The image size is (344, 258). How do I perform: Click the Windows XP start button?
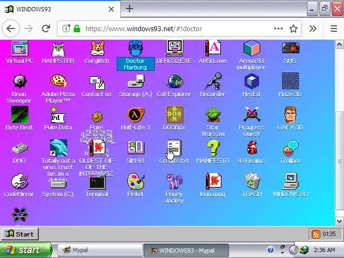point(26,250)
